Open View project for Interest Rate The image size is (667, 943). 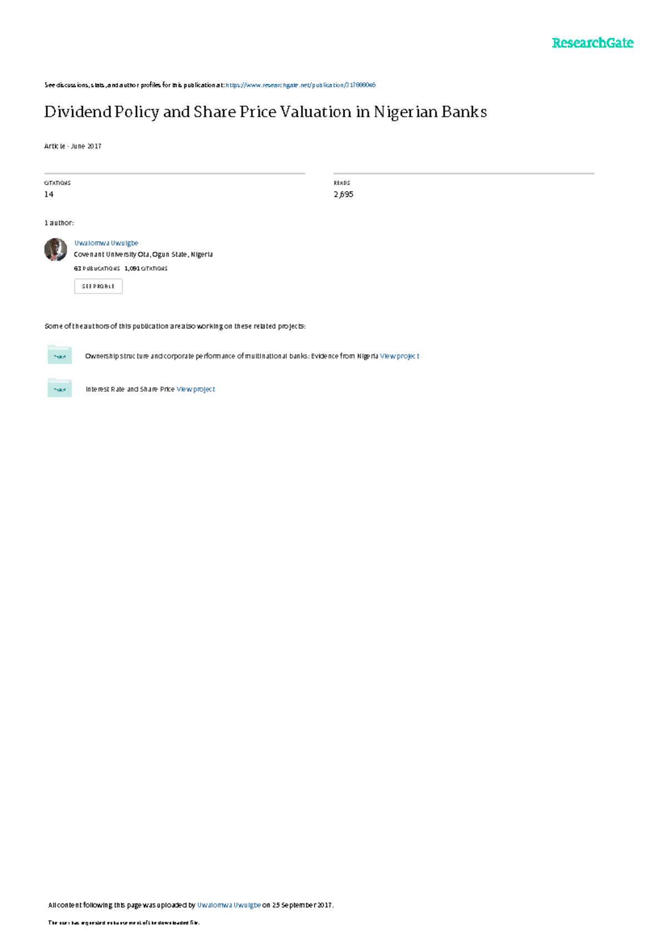pos(196,390)
